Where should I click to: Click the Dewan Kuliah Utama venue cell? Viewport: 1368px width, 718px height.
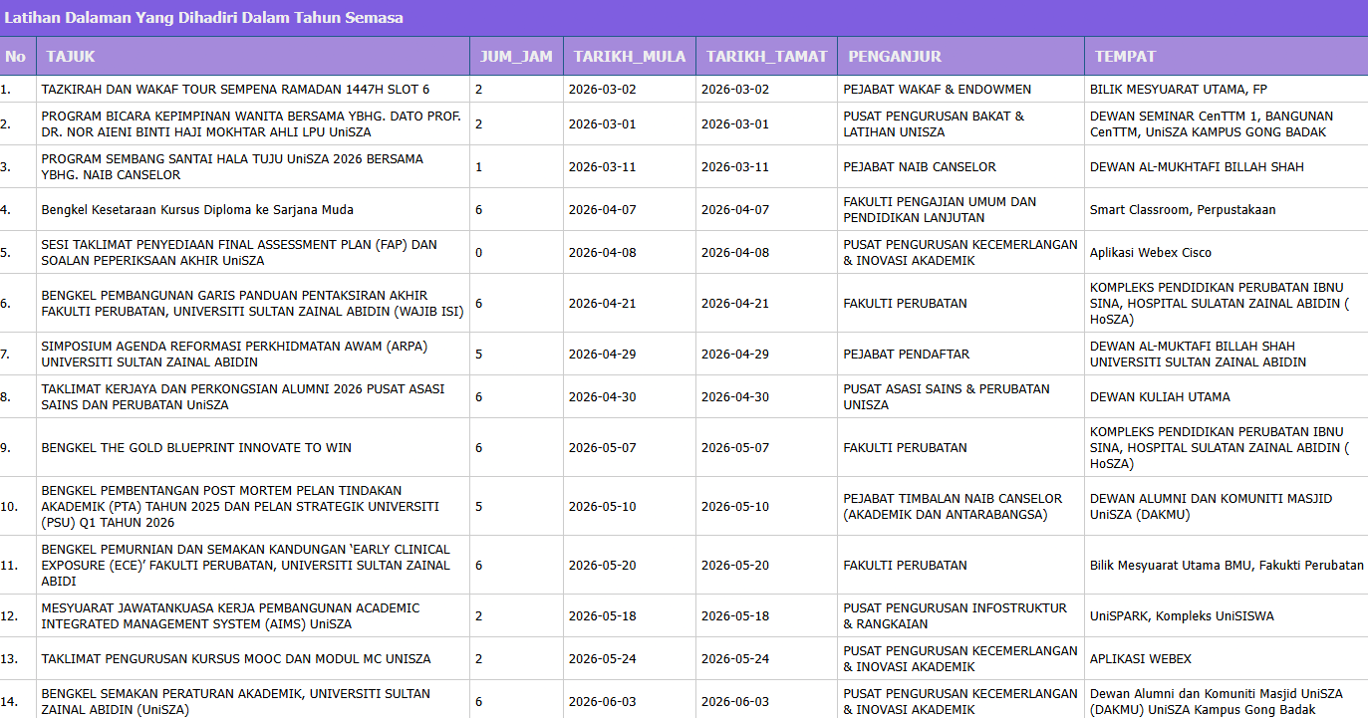tap(1227, 396)
